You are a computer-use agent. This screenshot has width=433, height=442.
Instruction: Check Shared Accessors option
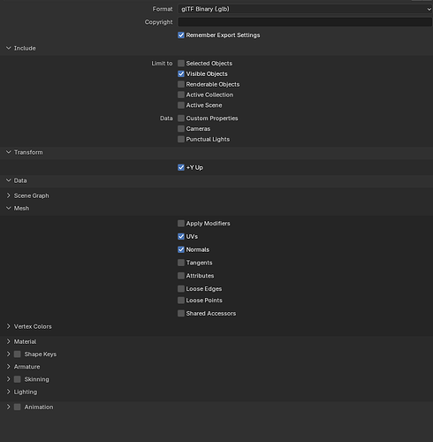181,313
